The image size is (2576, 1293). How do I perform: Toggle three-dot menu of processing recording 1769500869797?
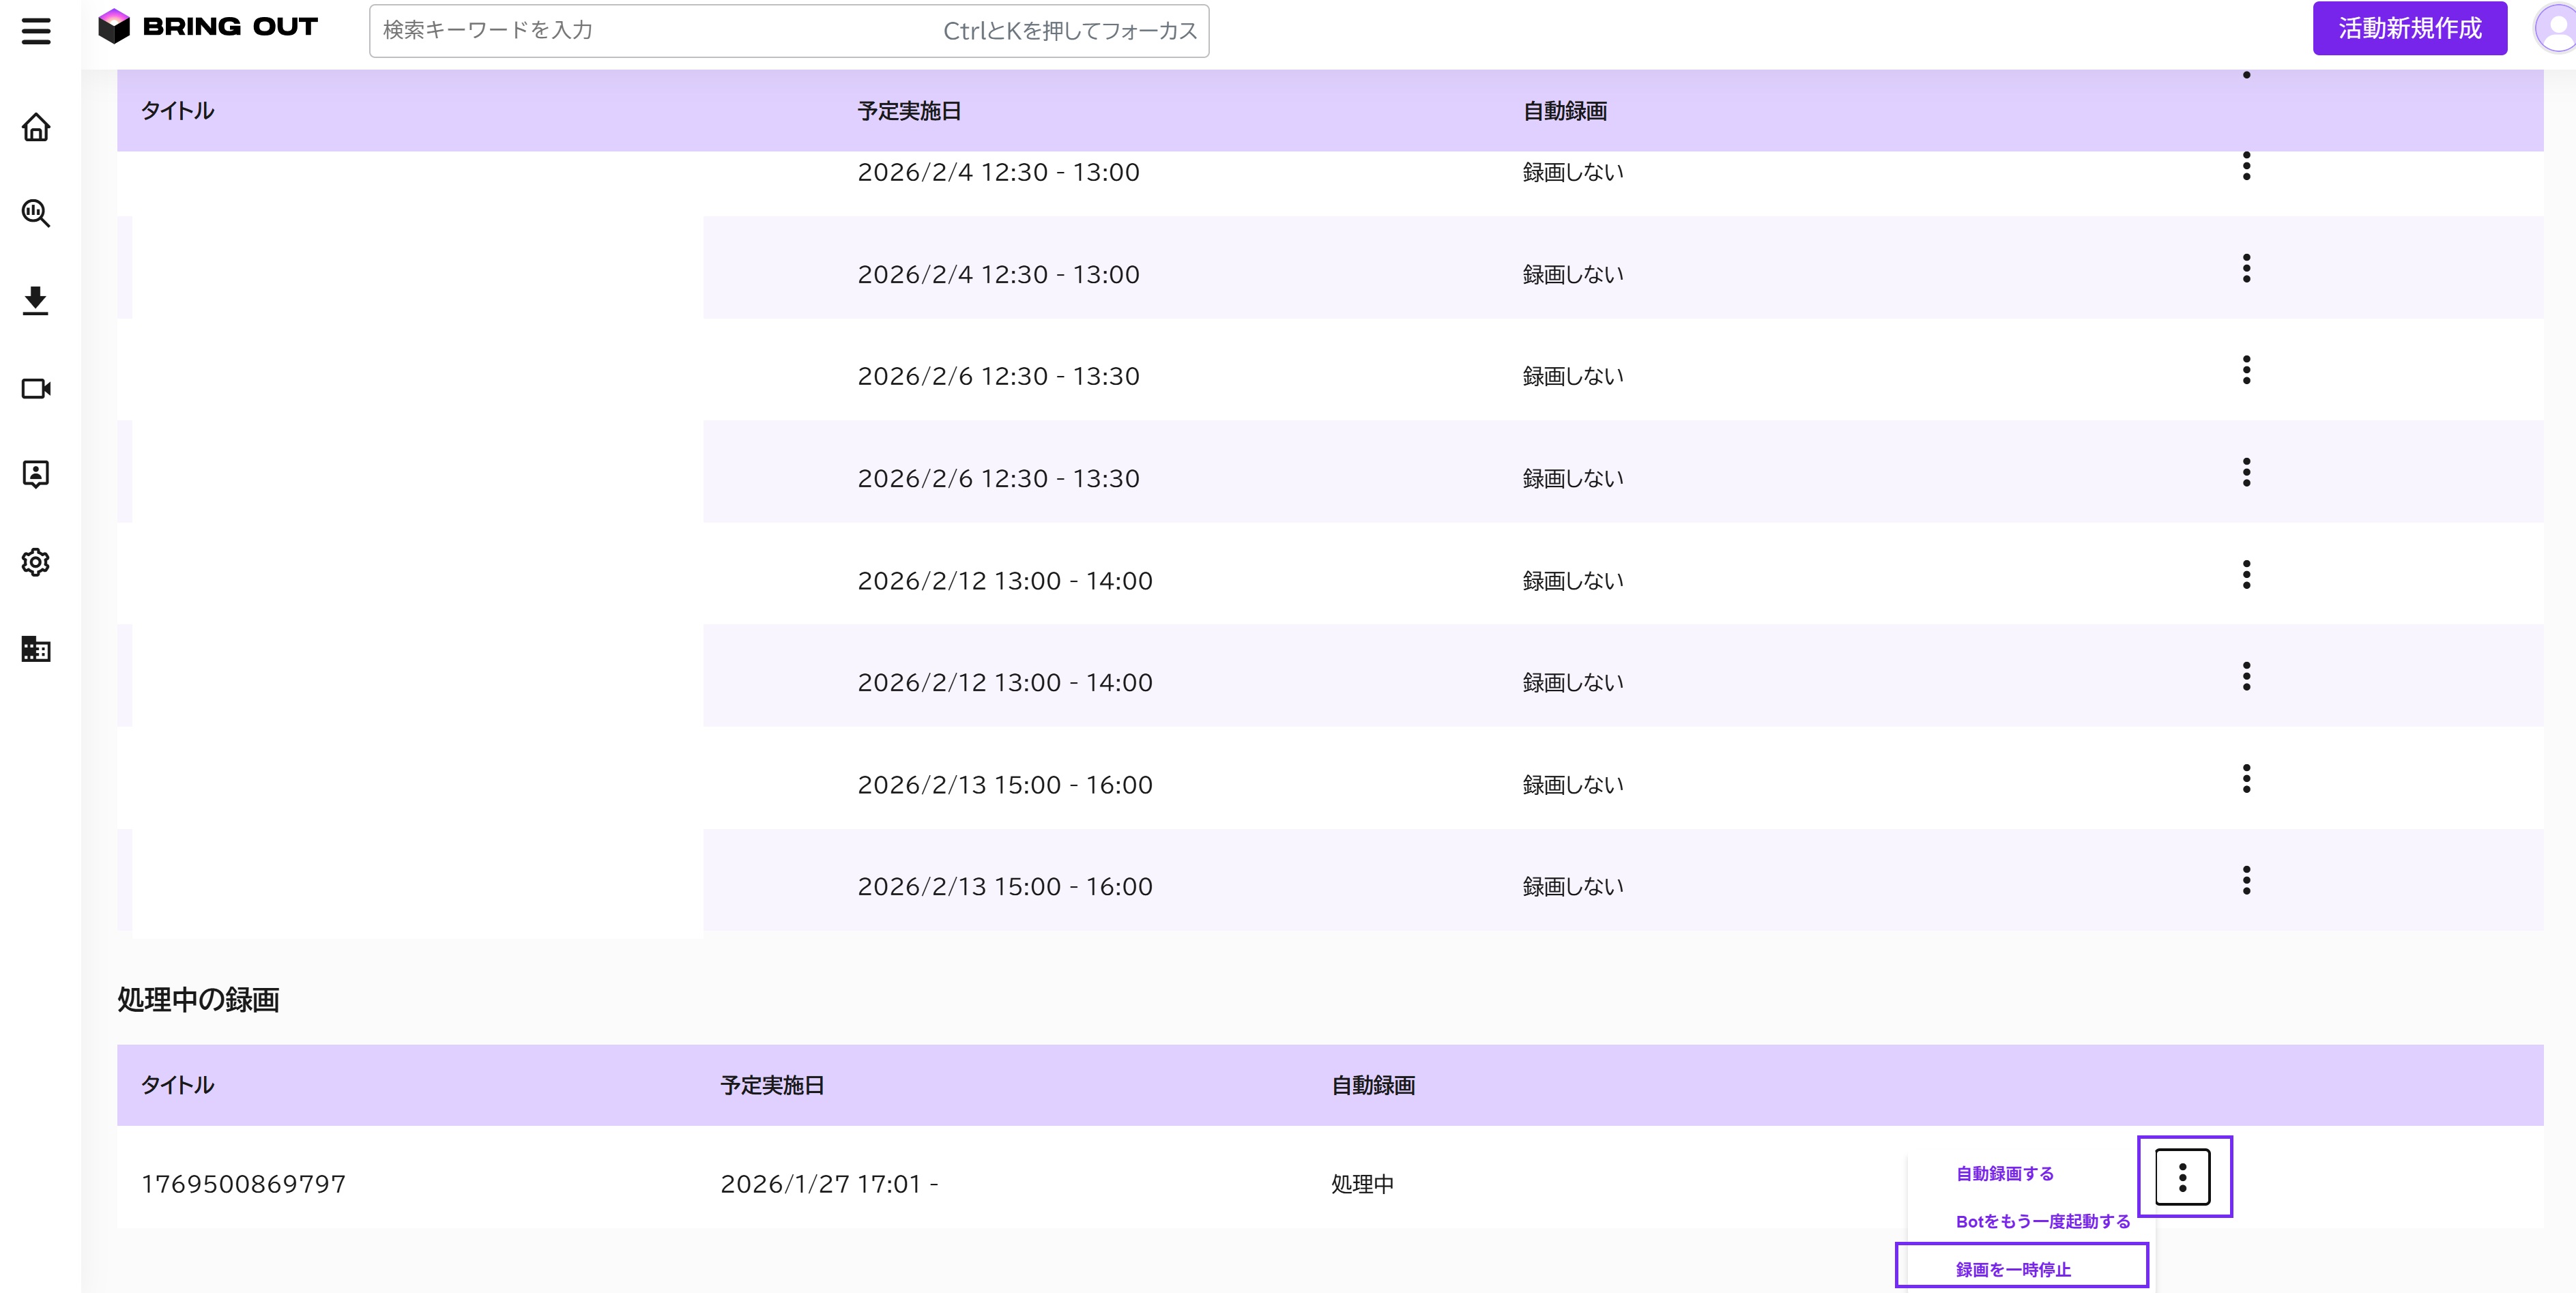pyautogui.click(x=2182, y=1177)
